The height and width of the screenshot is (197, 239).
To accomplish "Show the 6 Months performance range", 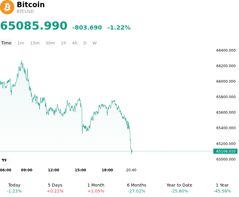I will 137,188.
